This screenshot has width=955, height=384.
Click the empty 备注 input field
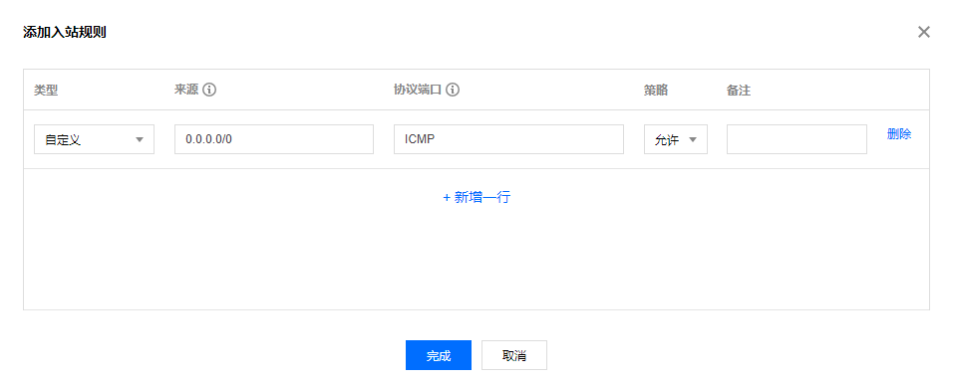pyautogui.click(x=796, y=139)
